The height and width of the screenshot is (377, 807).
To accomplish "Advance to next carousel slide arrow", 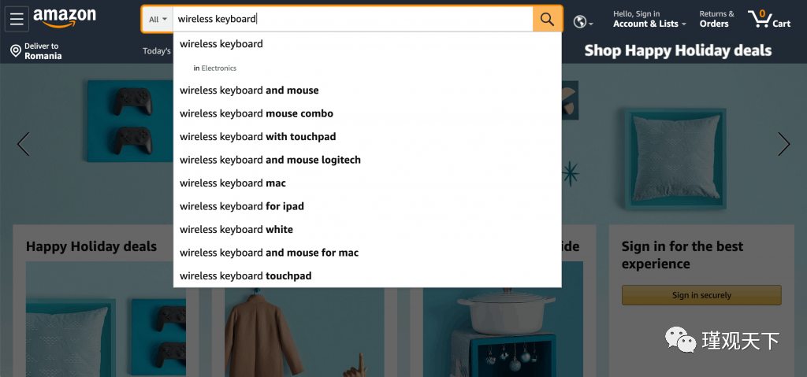I will click(783, 144).
